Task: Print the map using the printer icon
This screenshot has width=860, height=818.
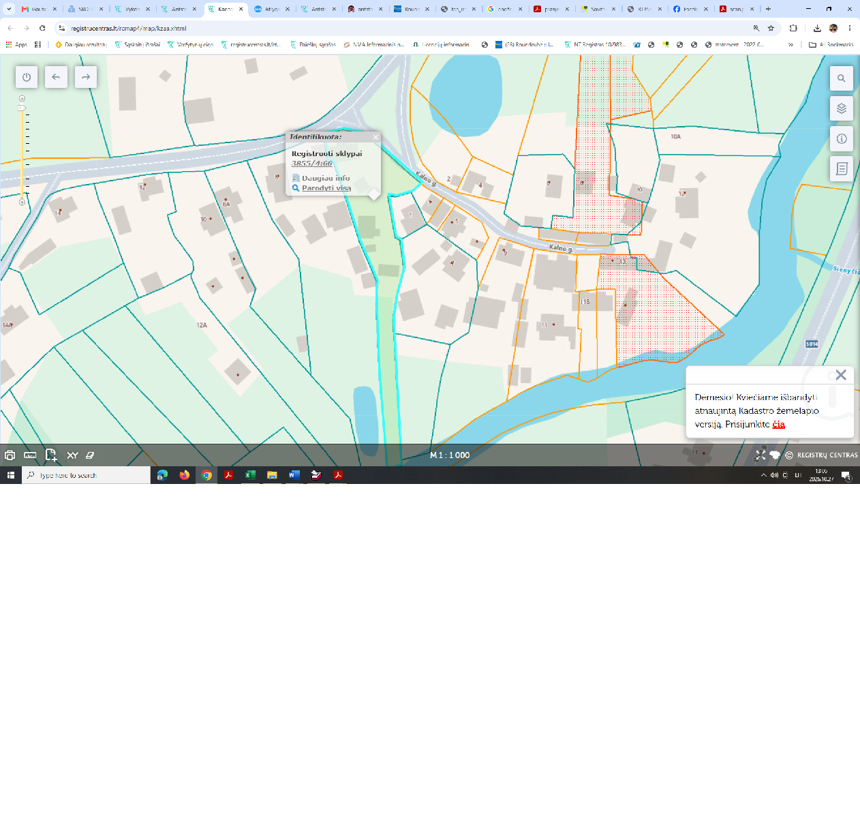Action: pyautogui.click(x=10, y=455)
